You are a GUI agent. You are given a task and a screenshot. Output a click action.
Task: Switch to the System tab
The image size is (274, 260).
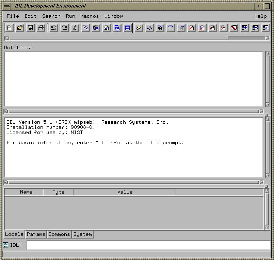tap(83, 234)
